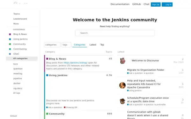Open the meeting tag in sidebar
Image resolution: width=191 pixels, height=119 pixels.
click(18, 74)
